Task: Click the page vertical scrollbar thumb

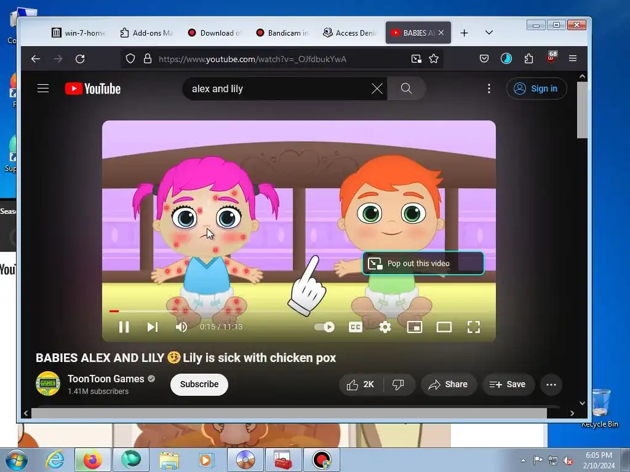Action: pos(582,110)
